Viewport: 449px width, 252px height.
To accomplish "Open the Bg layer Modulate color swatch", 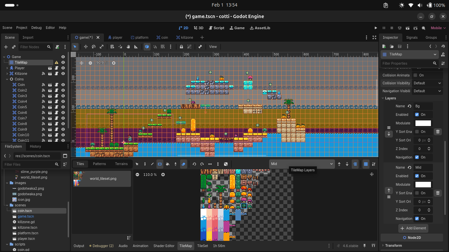I will coord(423,123).
